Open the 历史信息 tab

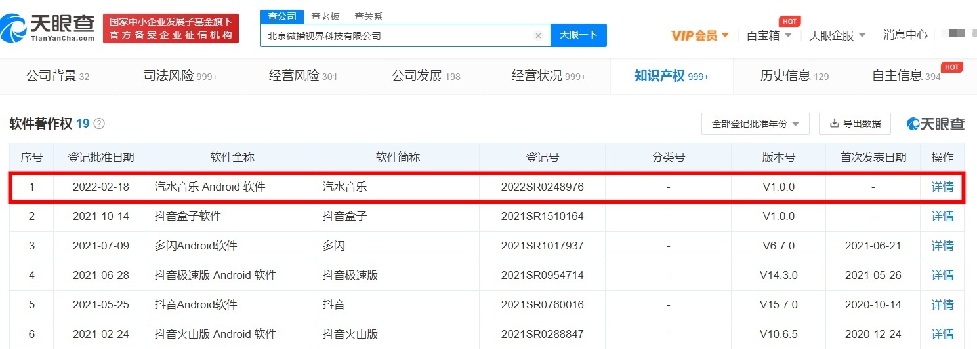point(795,76)
